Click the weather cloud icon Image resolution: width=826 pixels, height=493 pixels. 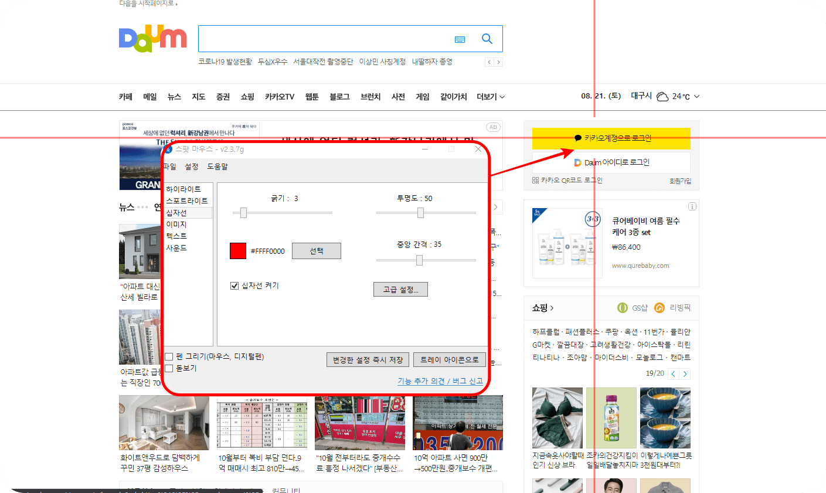tap(662, 96)
